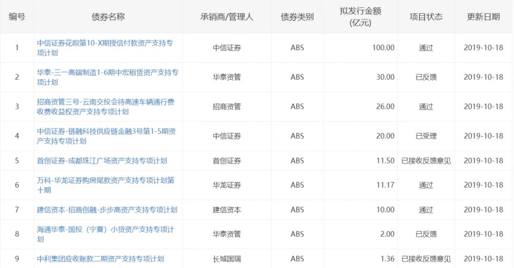Click 已接收反馈意见 status in row 5
514x268 pixels.
pyautogui.click(x=426, y=161)
